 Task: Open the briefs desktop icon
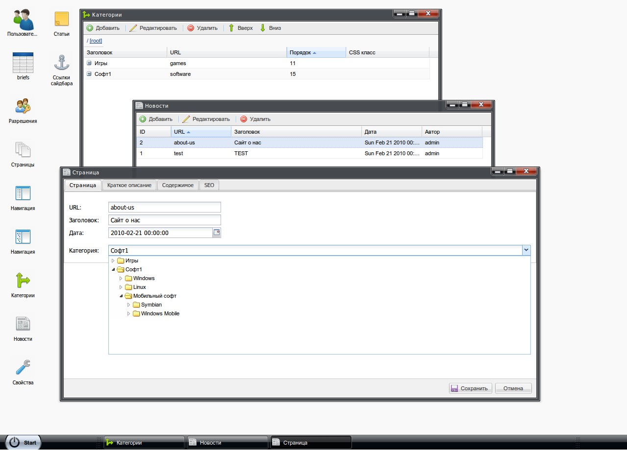pos(23,67)
